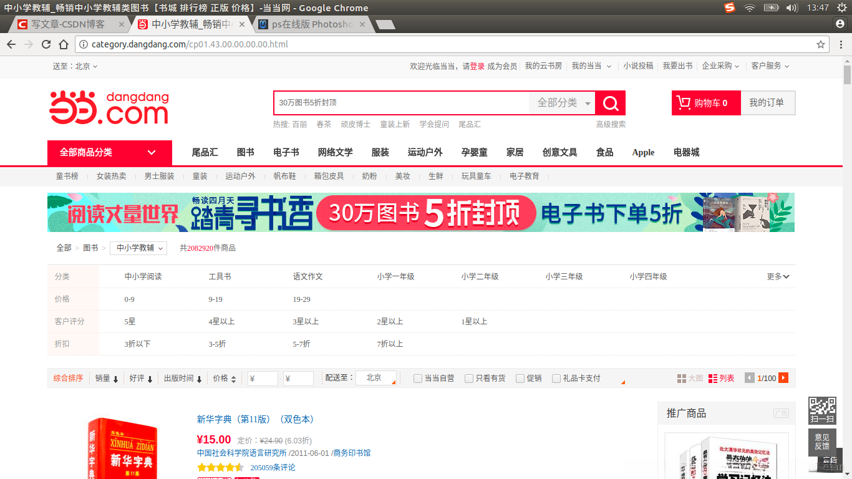Open the 购物车 shopping cart button
The image size is (852, 479).
coord(705,103)
